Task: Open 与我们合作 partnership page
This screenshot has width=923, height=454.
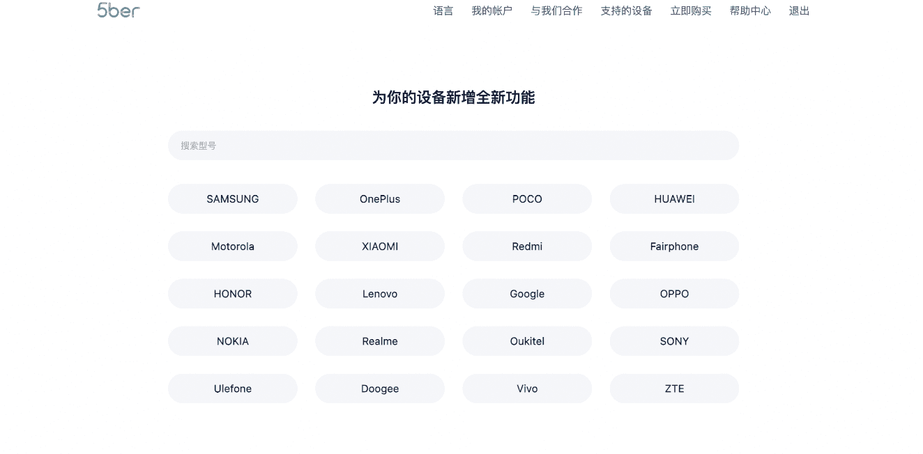Action: pos(556,10)
